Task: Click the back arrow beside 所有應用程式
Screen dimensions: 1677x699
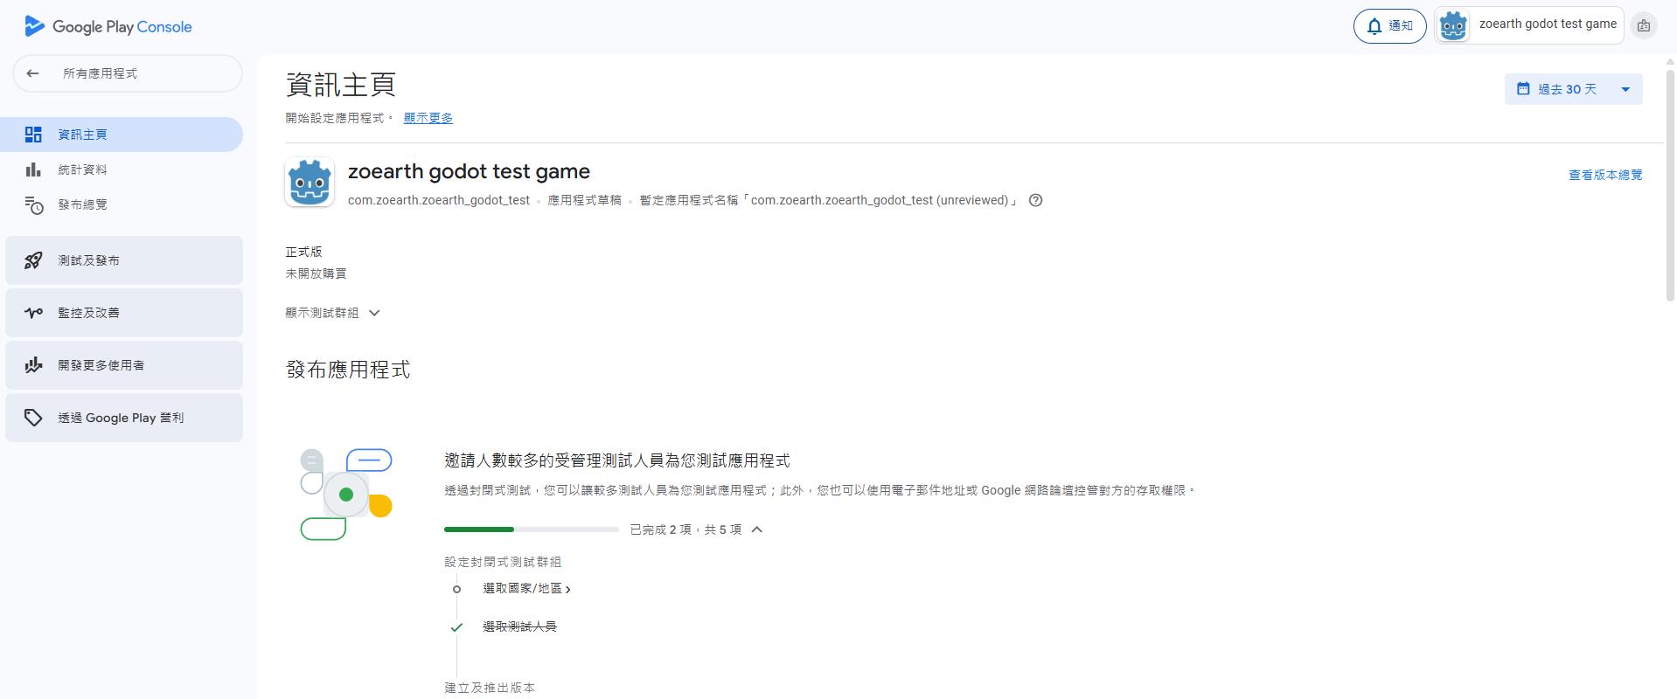Action: click(32, 73)
